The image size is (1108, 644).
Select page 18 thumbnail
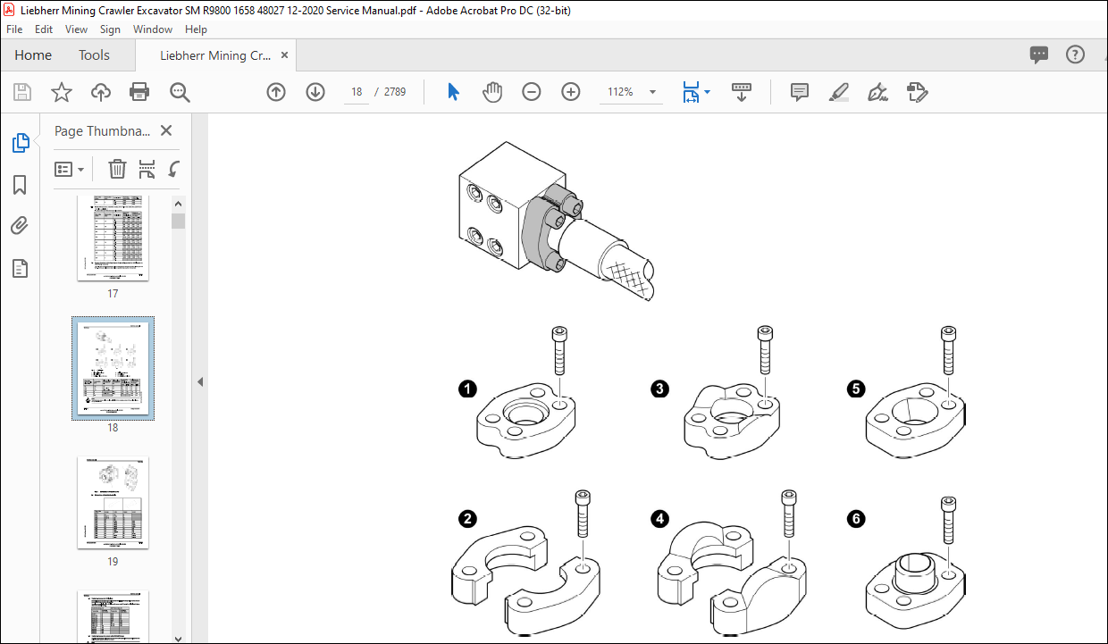(113, 368)
